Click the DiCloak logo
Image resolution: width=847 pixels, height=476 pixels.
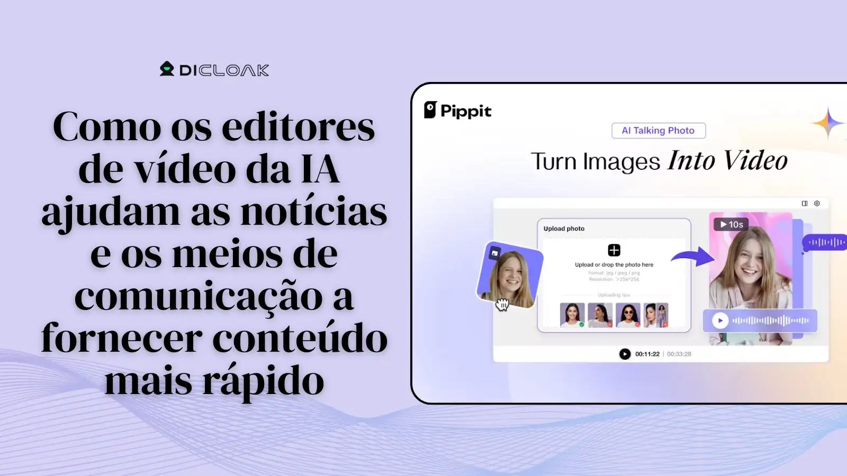click(x=214, y=69)
